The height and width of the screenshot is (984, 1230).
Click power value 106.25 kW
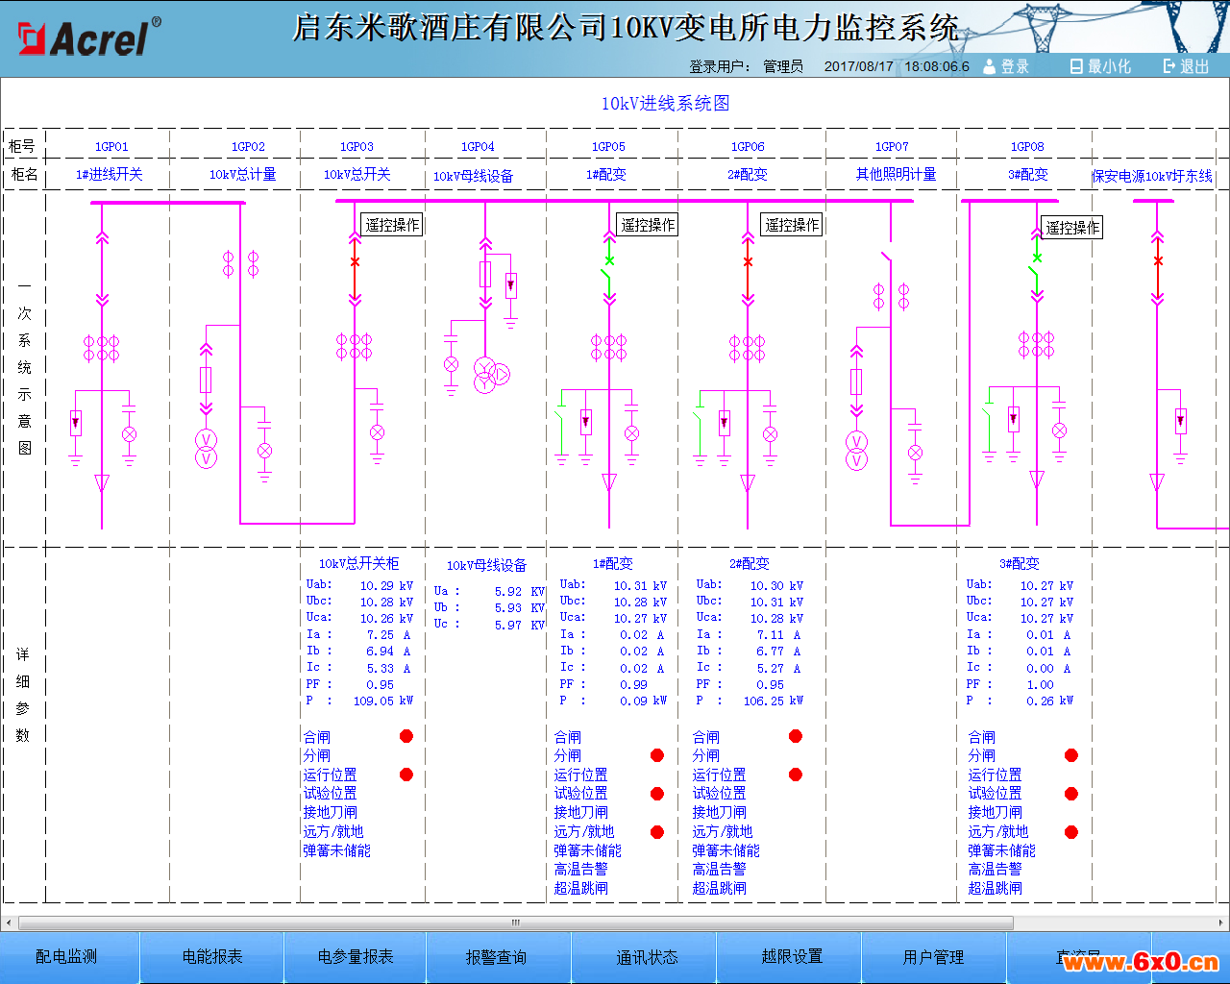774,701
